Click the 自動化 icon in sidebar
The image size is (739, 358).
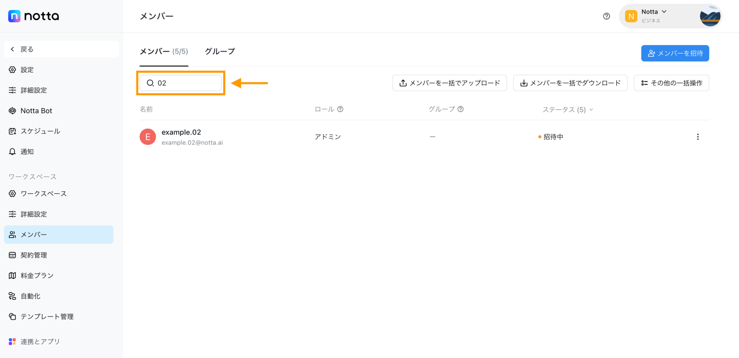click(12, 296)
